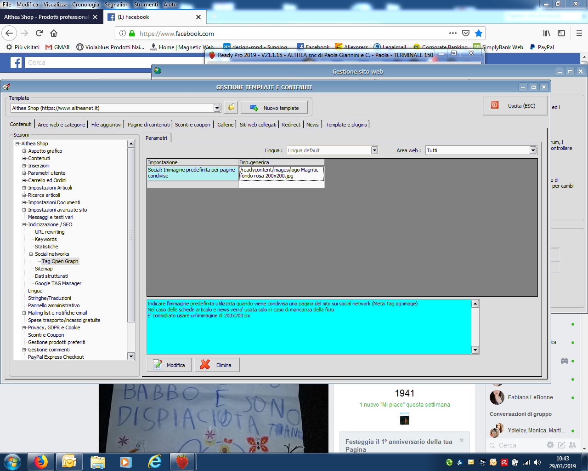
Task: Click the Facebook logo in the blue header
Action: (x=16, y=63)
